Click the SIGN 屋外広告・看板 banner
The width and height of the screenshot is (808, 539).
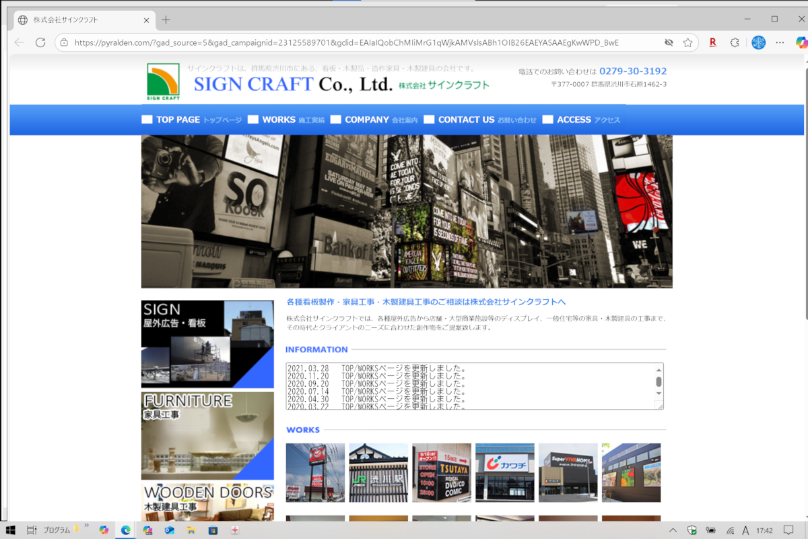[207, 344]
